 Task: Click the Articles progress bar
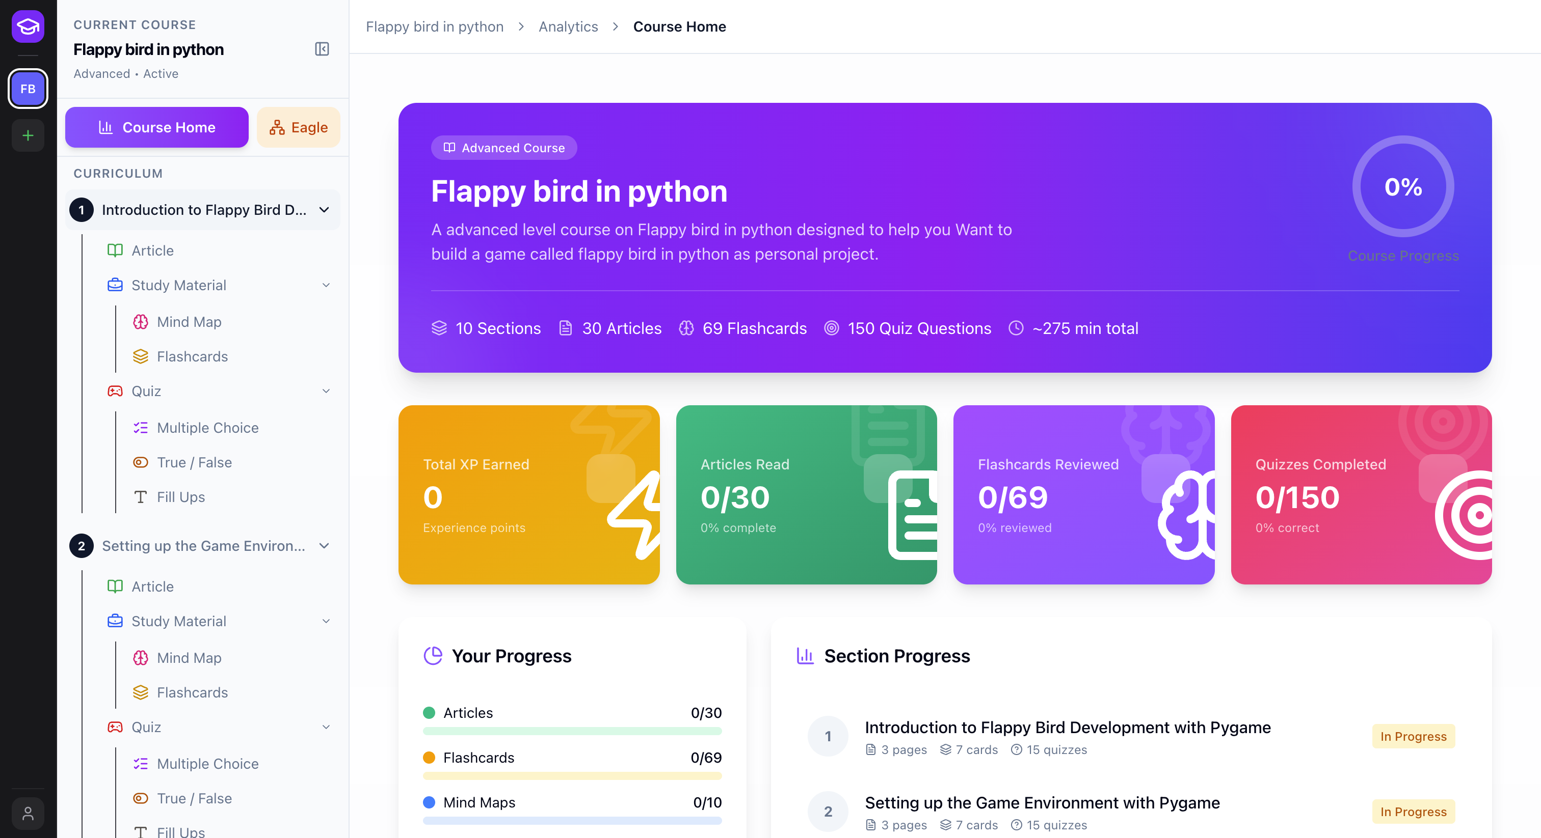572,731
